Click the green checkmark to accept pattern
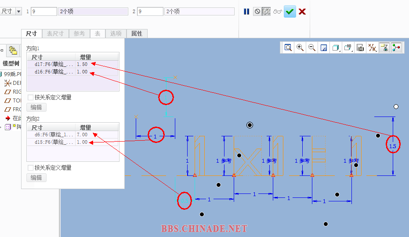Viewport: 409px width, 237px height. pyautogui.click(x=290, y=11)
